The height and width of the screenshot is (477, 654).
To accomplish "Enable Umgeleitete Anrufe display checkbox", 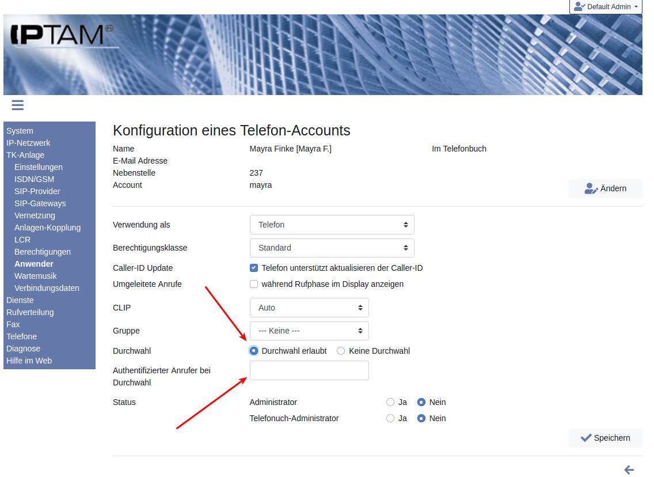I will pos(254,284).
